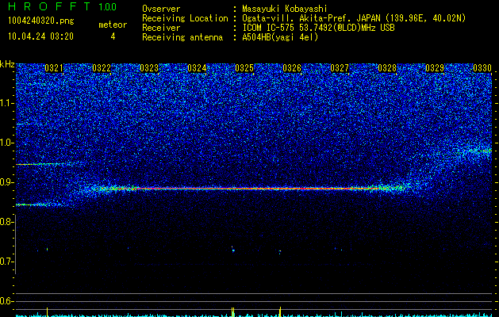Click the timestamp 10.04.24 03:20
The height and width of the screenshot is (317, 499).
pos(40,36)
